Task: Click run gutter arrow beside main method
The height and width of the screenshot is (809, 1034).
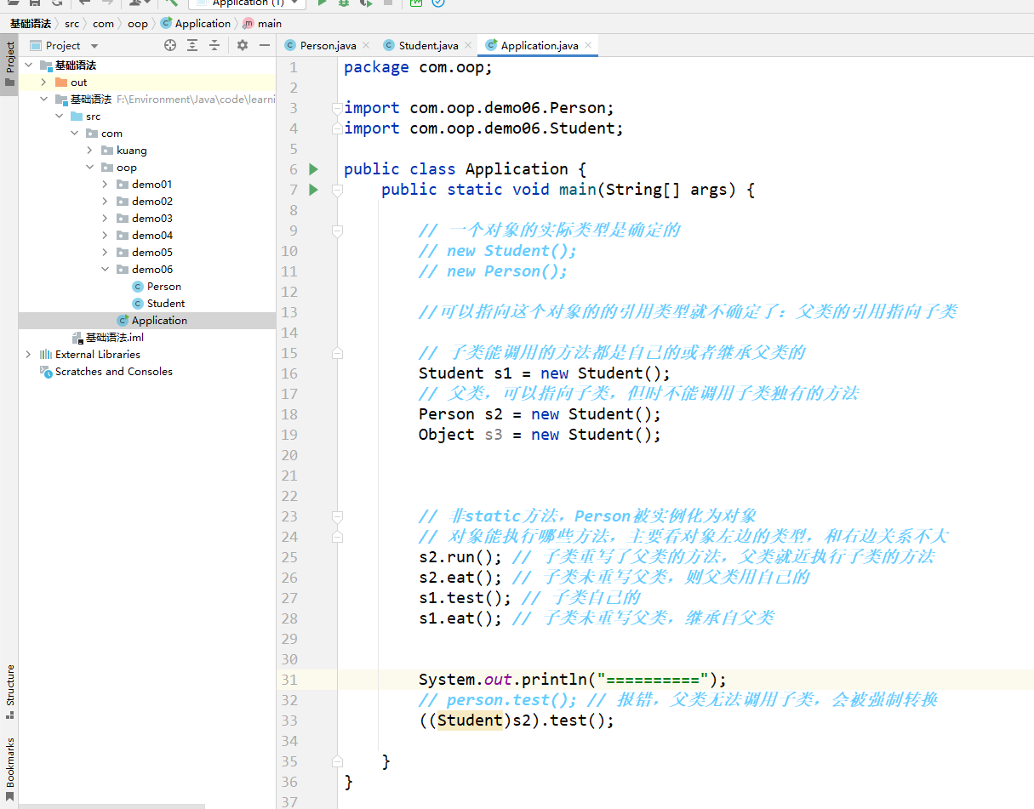Action: click(313, 190)
